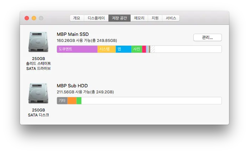The width and height of the screenshot is (249, 153).
Task: Click the yellow 시스템 storage segment
Action: 106,49
